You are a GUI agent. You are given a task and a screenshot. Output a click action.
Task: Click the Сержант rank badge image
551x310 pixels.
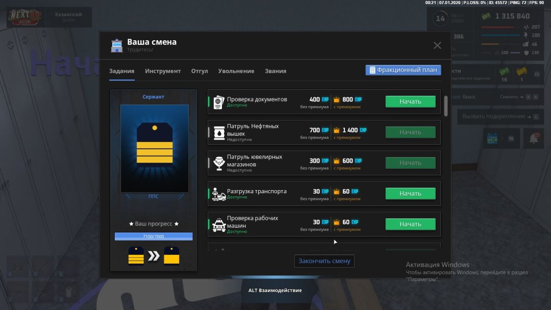[154, 148]
